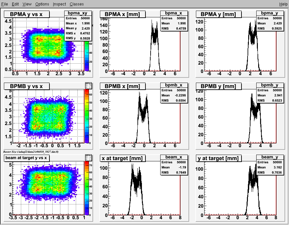The height and width of the screenshot is (225, 289).
Task: Select the 'y at target [mm]' title box
Action: tap(219, 158)
